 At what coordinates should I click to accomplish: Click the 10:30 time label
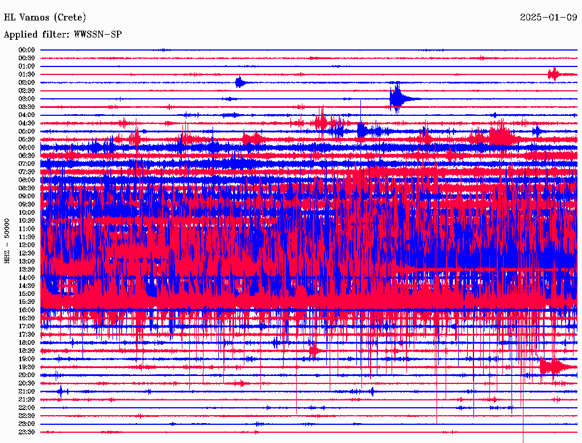click(27, 221)
